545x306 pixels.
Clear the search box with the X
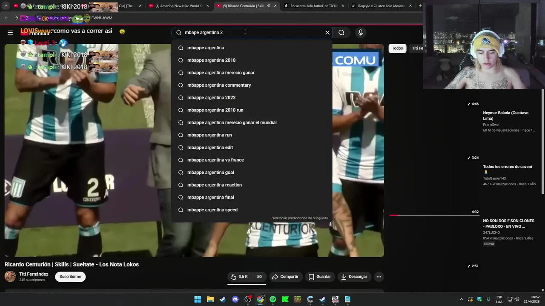click(327, 32)
